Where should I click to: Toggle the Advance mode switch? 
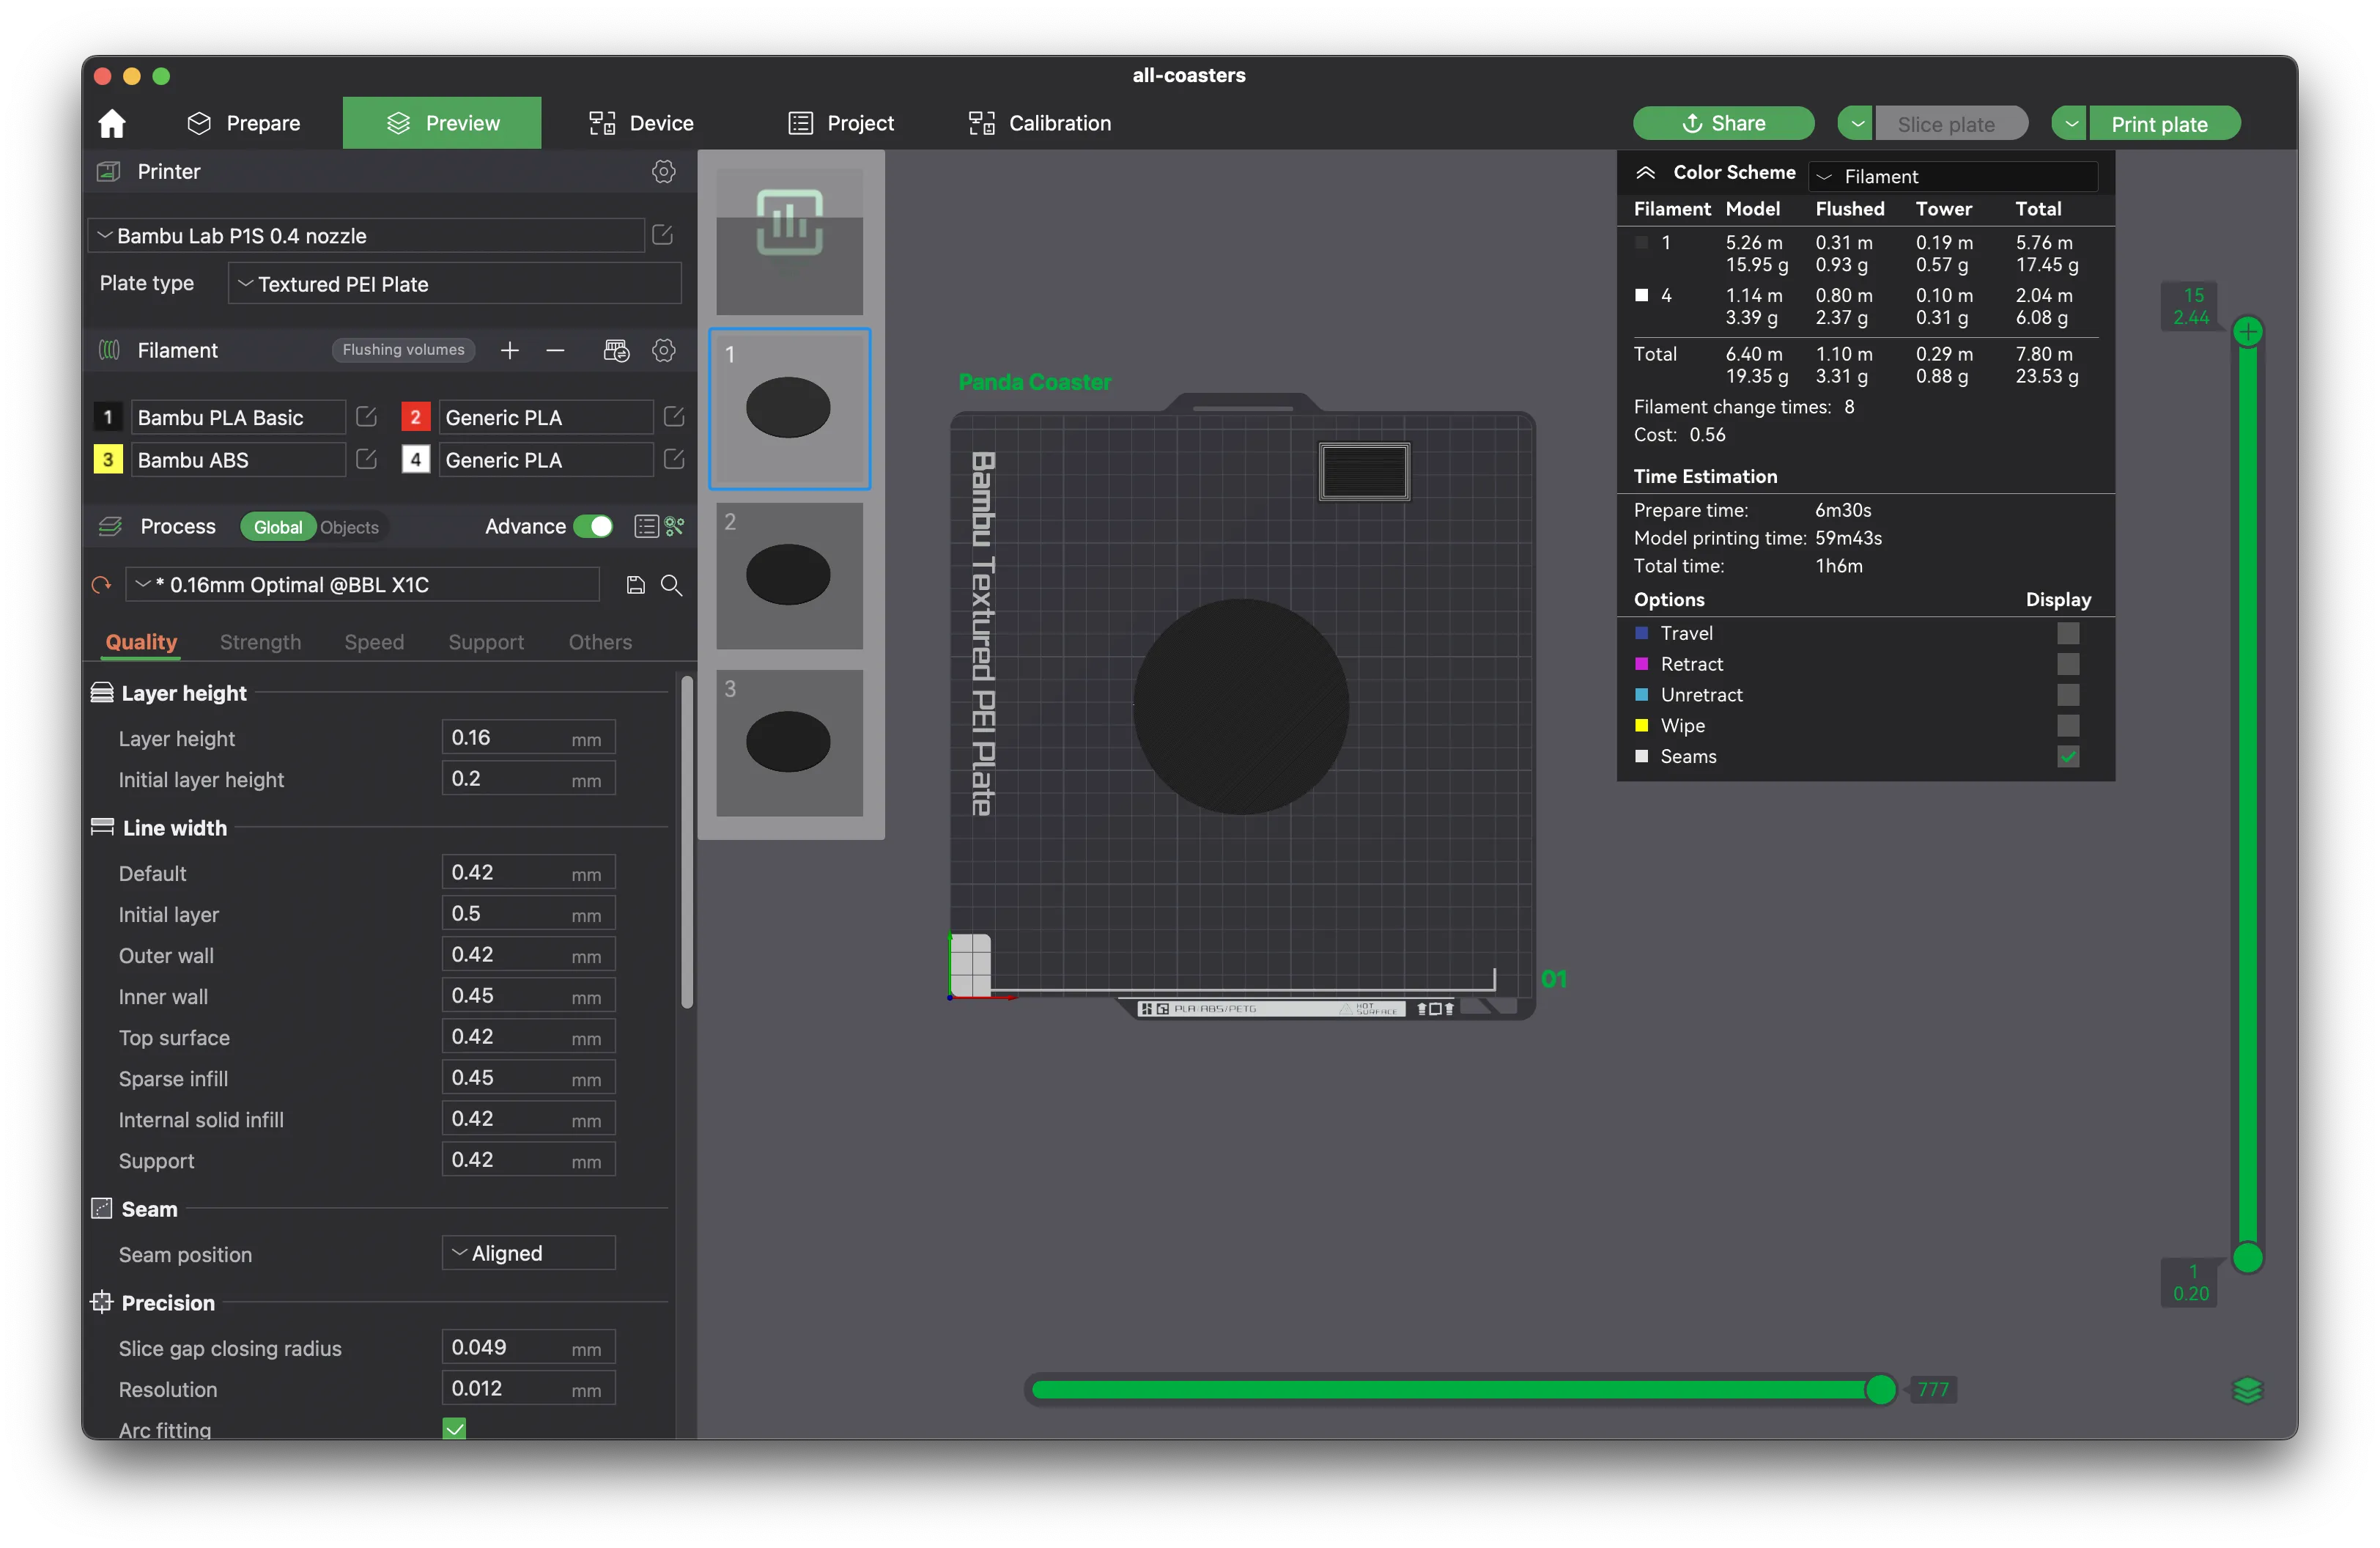point(593,526)
